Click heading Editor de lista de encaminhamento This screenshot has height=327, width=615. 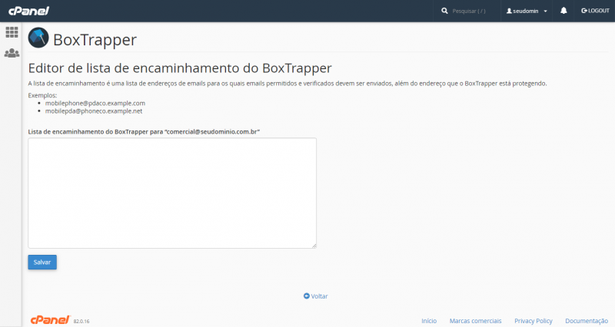(x=180, y=68)
